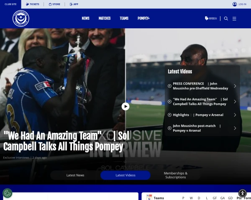Select the Latest Videos tab
Image resolution: width=251 pixels, height=200 pixels.
(x=125, y=175)
